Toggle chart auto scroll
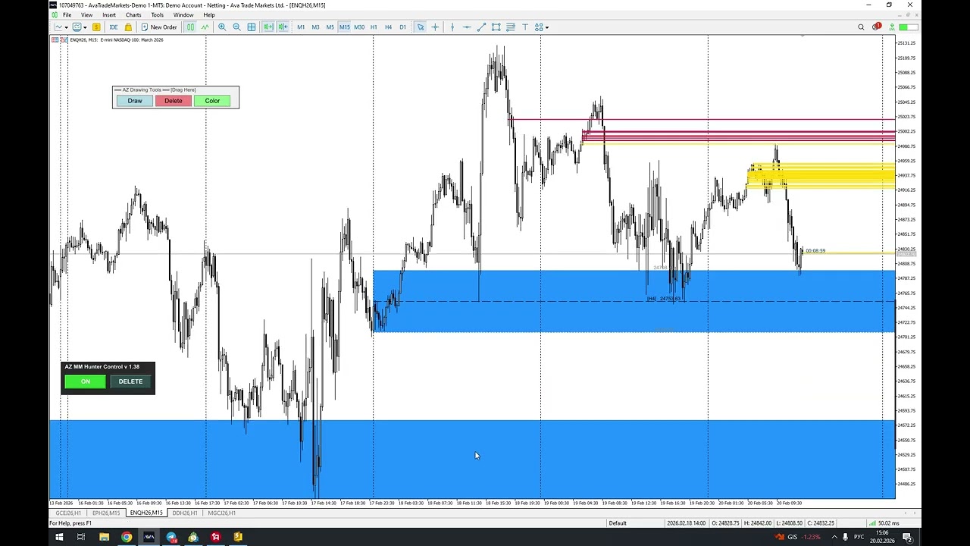Screen dimensions: 970x546 coord(268,27)
